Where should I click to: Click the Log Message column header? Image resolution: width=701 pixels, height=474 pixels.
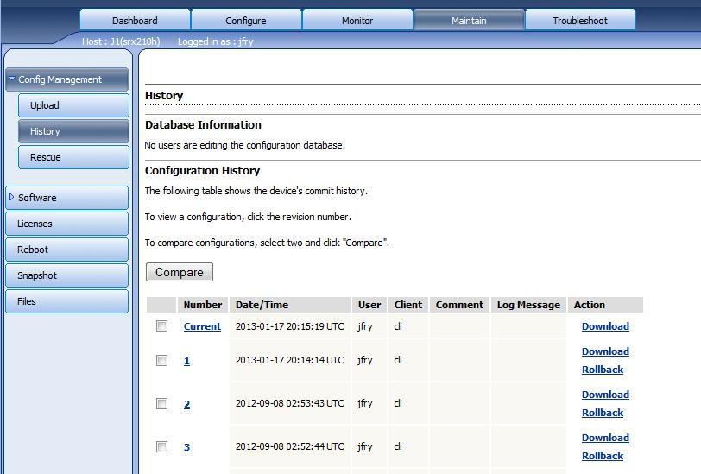tap(528, 305)
